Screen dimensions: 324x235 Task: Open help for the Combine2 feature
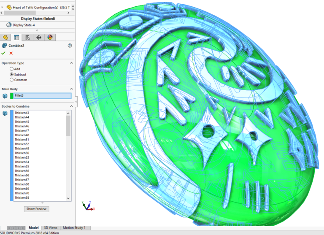coord(70,46)
